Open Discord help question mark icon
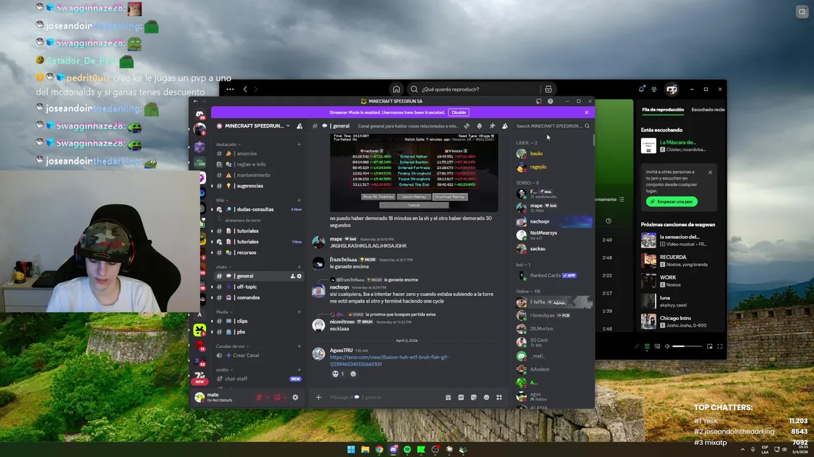Image resolution: width=814 pixels, height=457 pixels. tap(550, 101)
